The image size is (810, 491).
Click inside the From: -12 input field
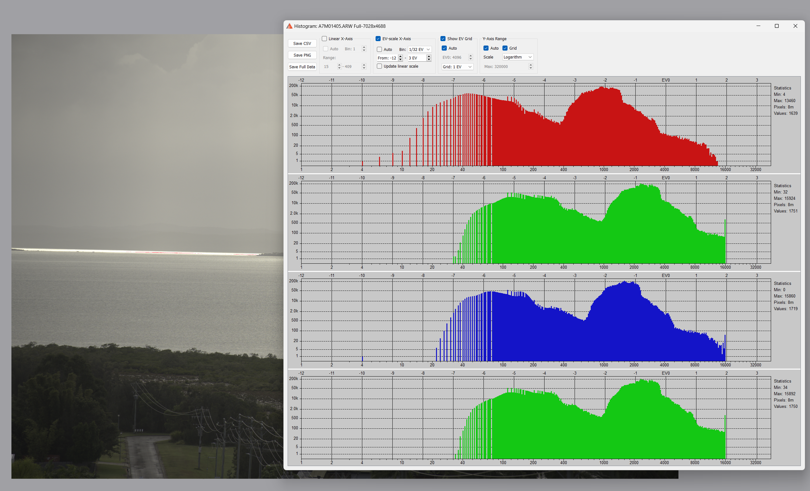387,58
